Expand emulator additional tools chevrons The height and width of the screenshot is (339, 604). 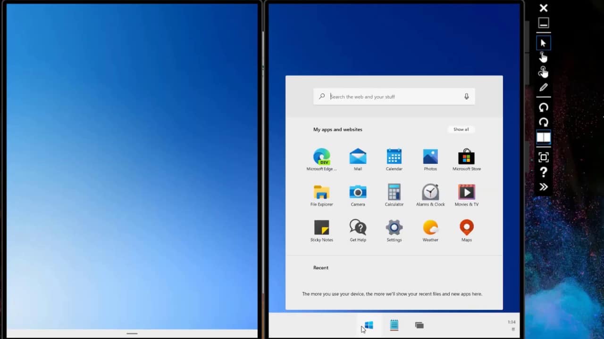(x=544, y=187)
